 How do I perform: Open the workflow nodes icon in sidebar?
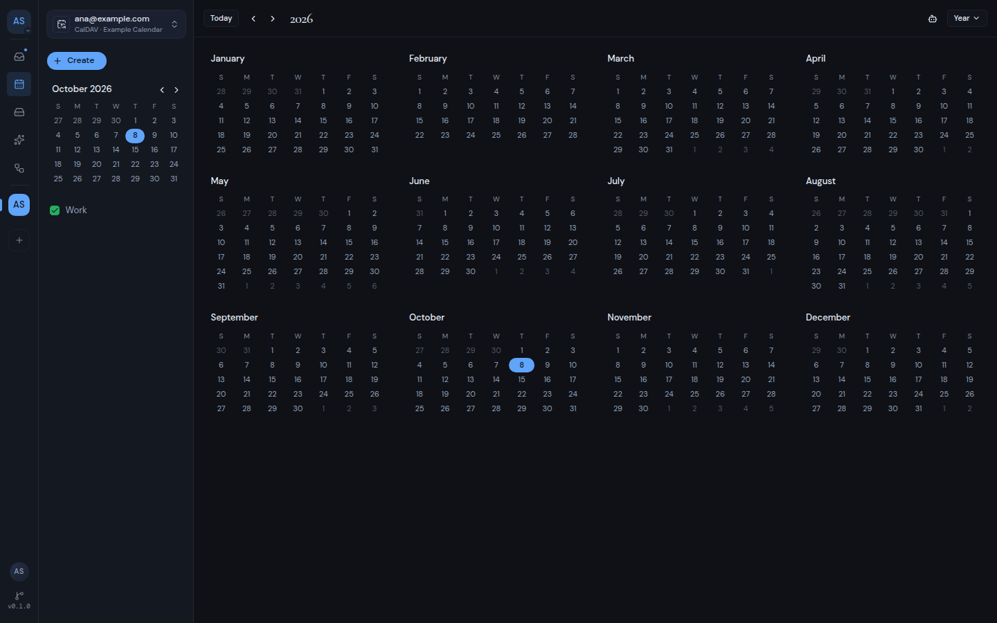pyautogui.click(x=19, y=168)
